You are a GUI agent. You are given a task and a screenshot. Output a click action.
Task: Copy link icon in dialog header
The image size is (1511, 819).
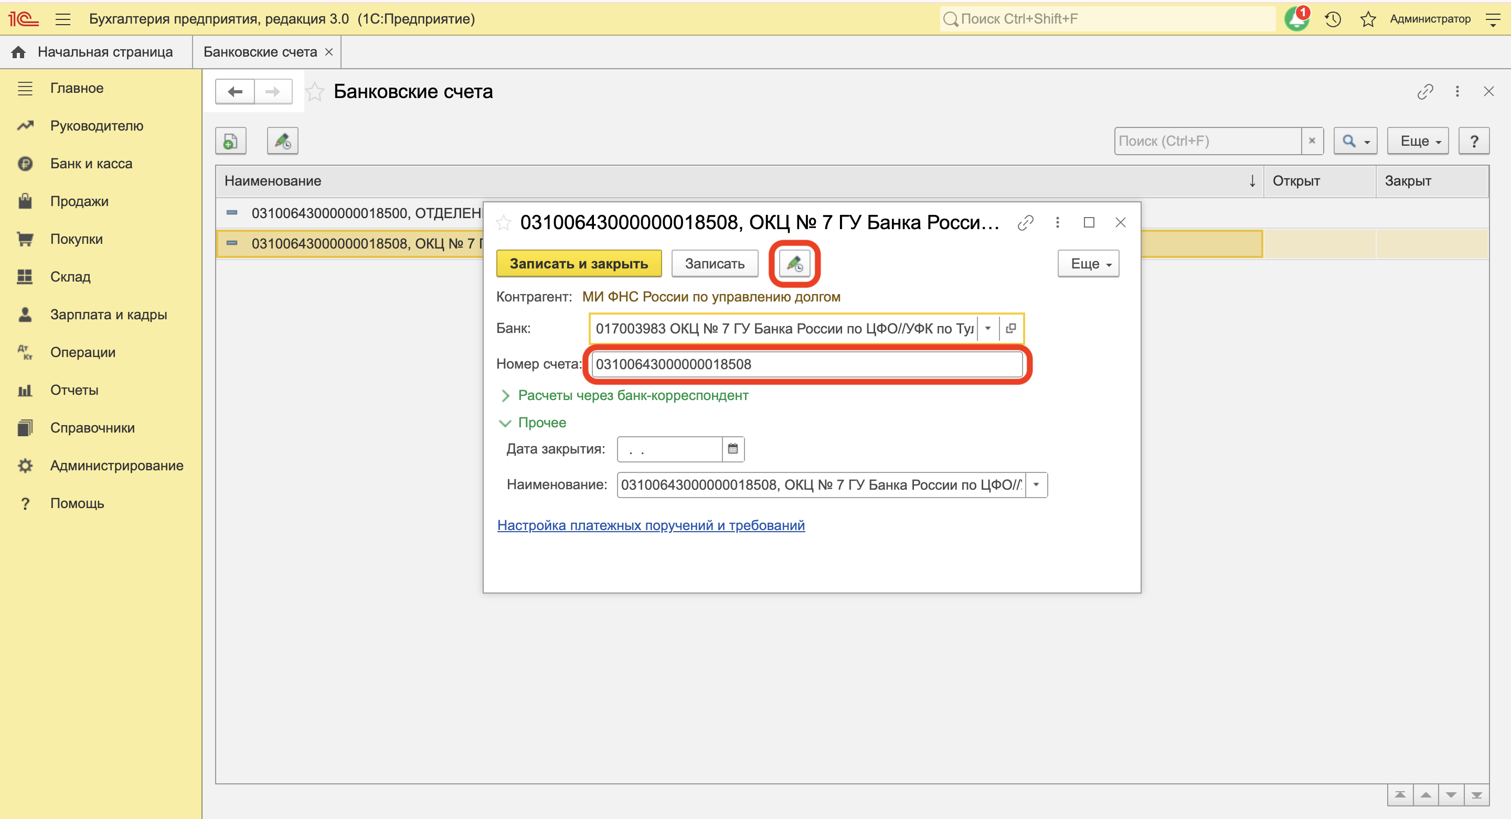coord(1025,223)
